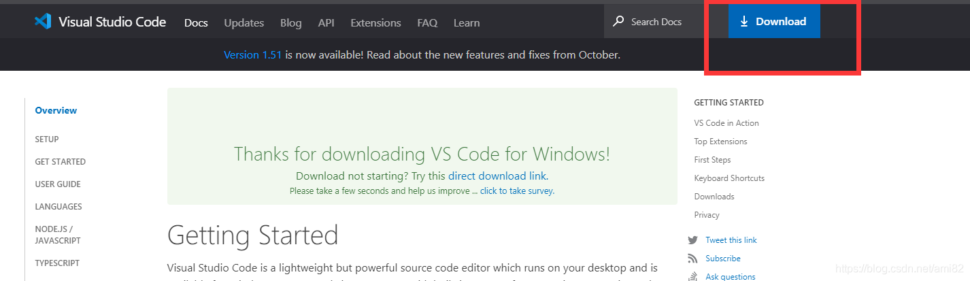
Task: Expand the SETUP section
Action: click(47, 139)
